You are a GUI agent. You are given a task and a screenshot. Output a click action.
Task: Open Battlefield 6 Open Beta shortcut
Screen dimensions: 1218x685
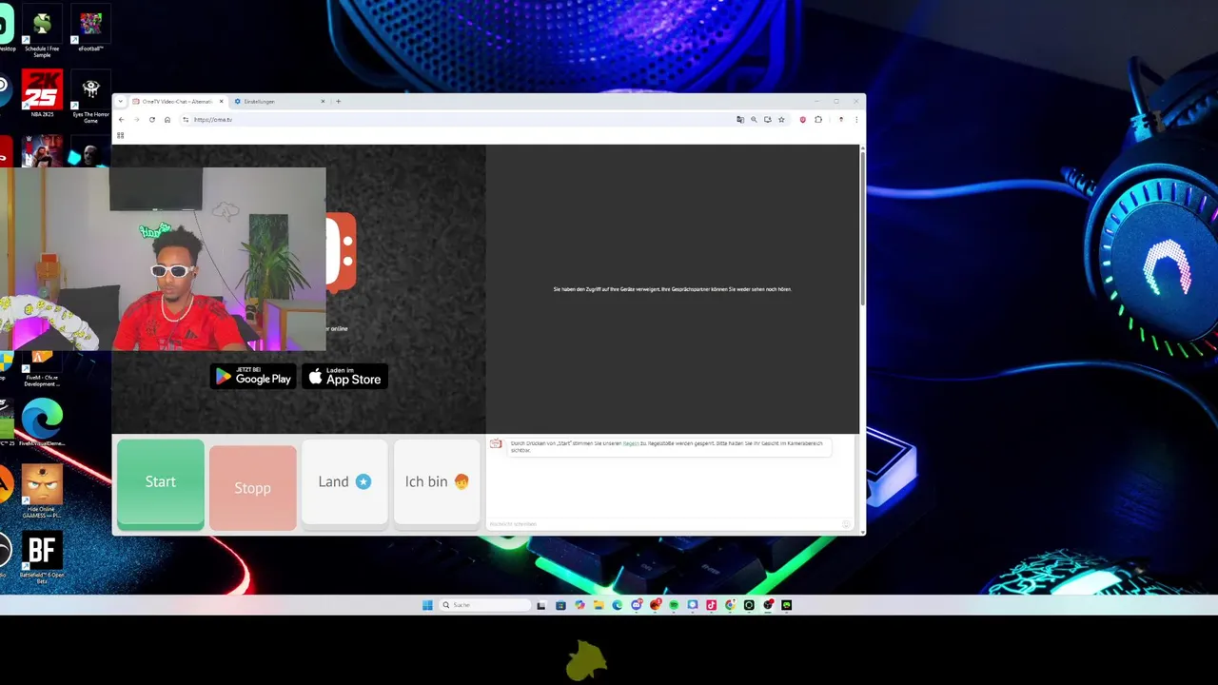[x=42, y=557]
